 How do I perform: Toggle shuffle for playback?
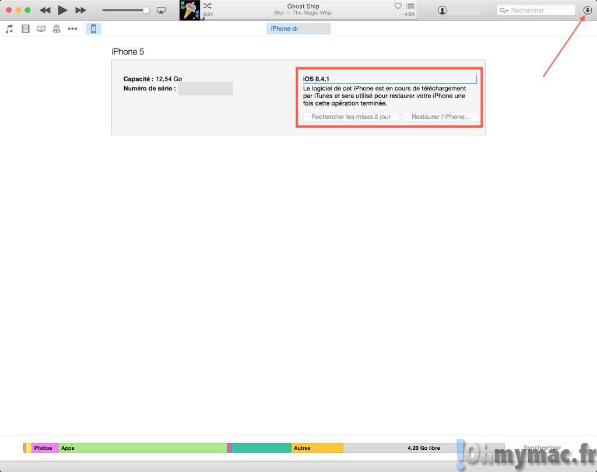point(207,6)
